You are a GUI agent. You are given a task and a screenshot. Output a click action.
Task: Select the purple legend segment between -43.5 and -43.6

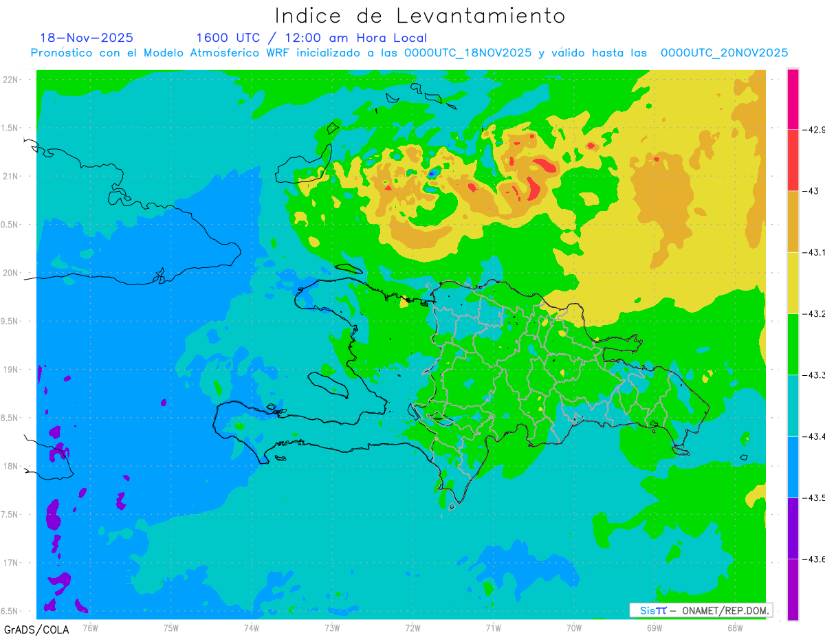(x=793, y=528)
